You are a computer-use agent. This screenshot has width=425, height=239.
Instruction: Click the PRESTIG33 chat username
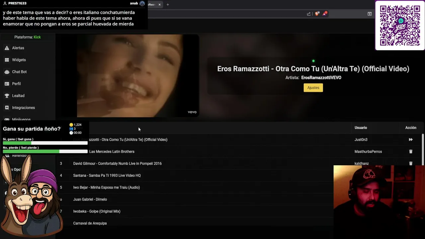coord(17,3)
